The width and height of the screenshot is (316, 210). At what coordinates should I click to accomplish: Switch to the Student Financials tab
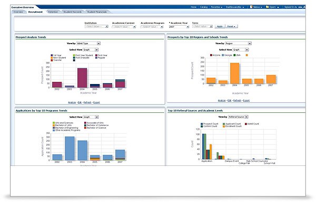pyautogui.click(x=97, y=12)
